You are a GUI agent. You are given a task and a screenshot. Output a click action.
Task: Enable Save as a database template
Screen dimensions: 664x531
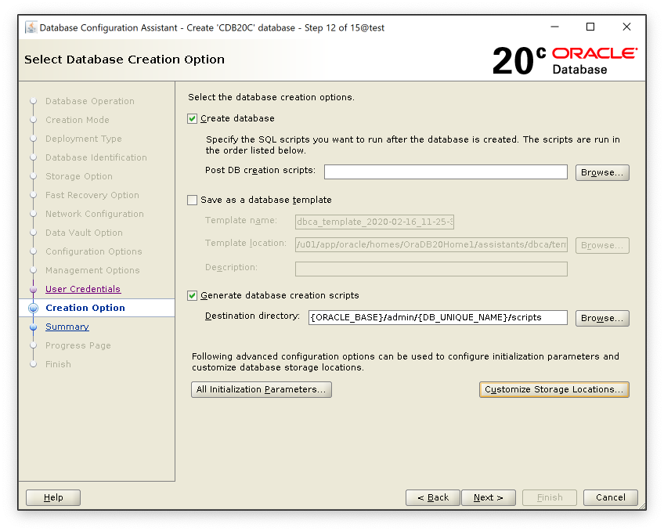click(x=193, y=200)
